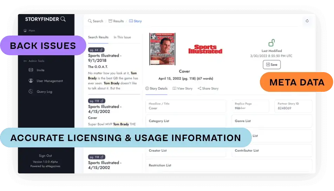This screenshot has width=334, height=191.
Task: Open the Creator List dropdown
Action: click(x=186, y=151)
